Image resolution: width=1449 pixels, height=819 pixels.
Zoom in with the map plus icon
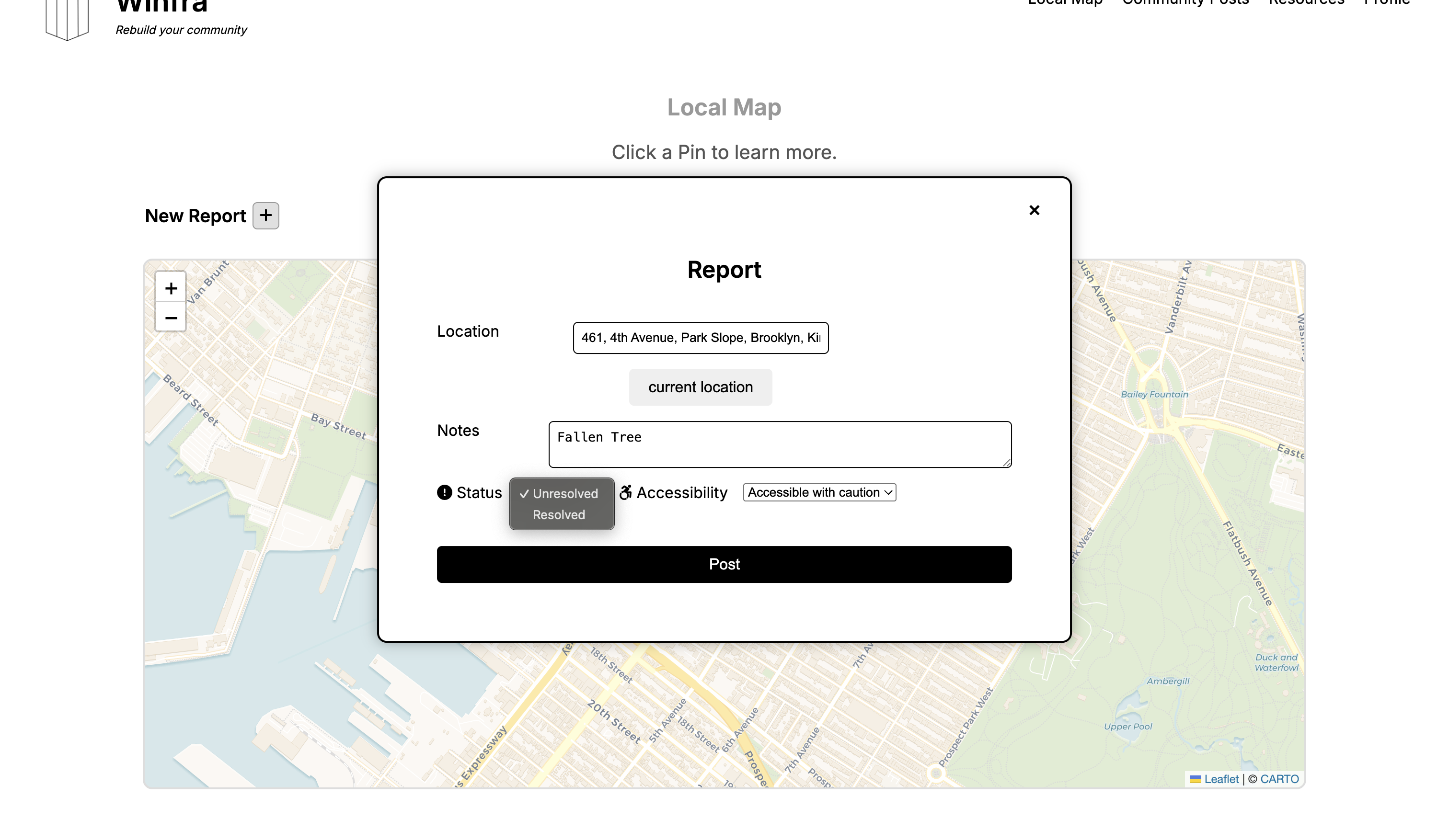[x=171, y=288]
